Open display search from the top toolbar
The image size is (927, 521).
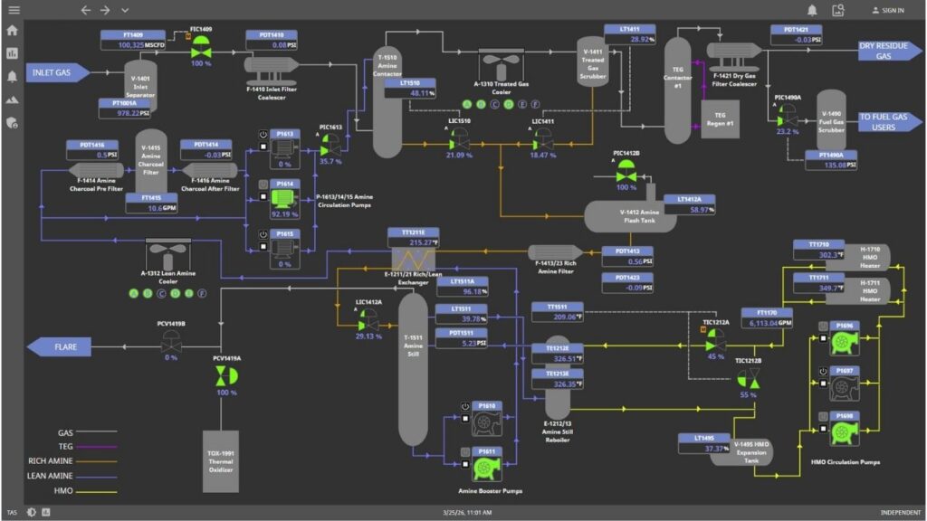(x=840, y=9)
